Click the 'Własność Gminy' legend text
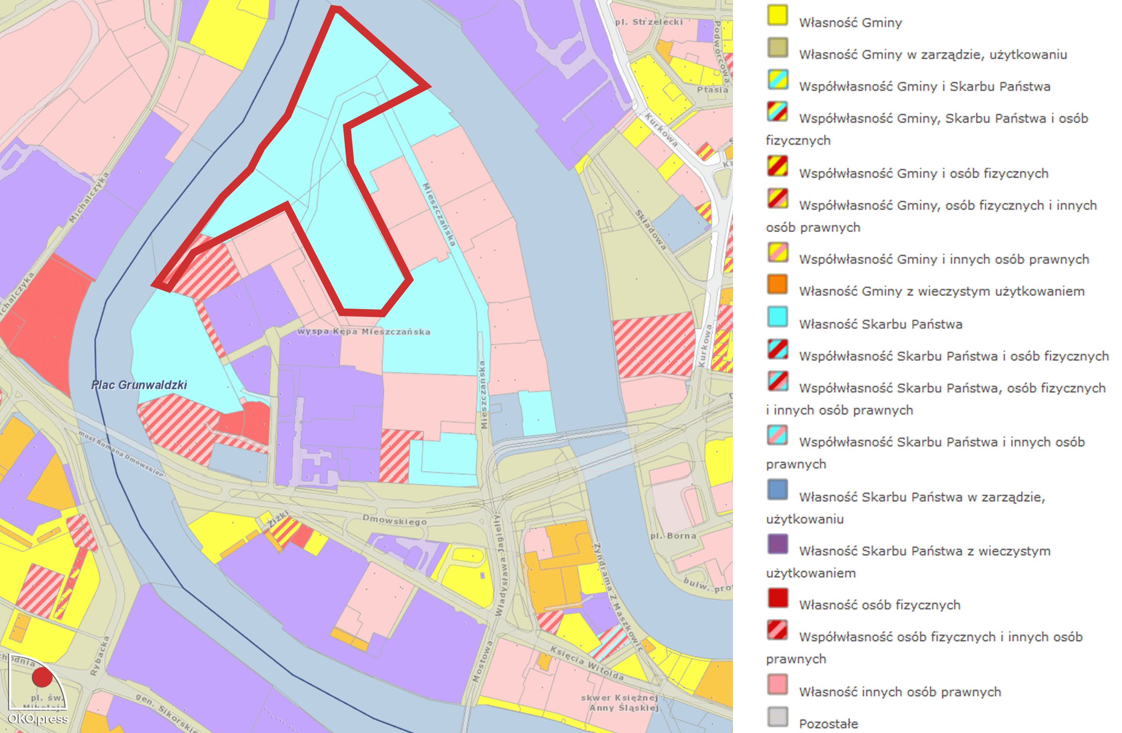Viewport: 1122px width, 733px height. (x=851, y=23)
